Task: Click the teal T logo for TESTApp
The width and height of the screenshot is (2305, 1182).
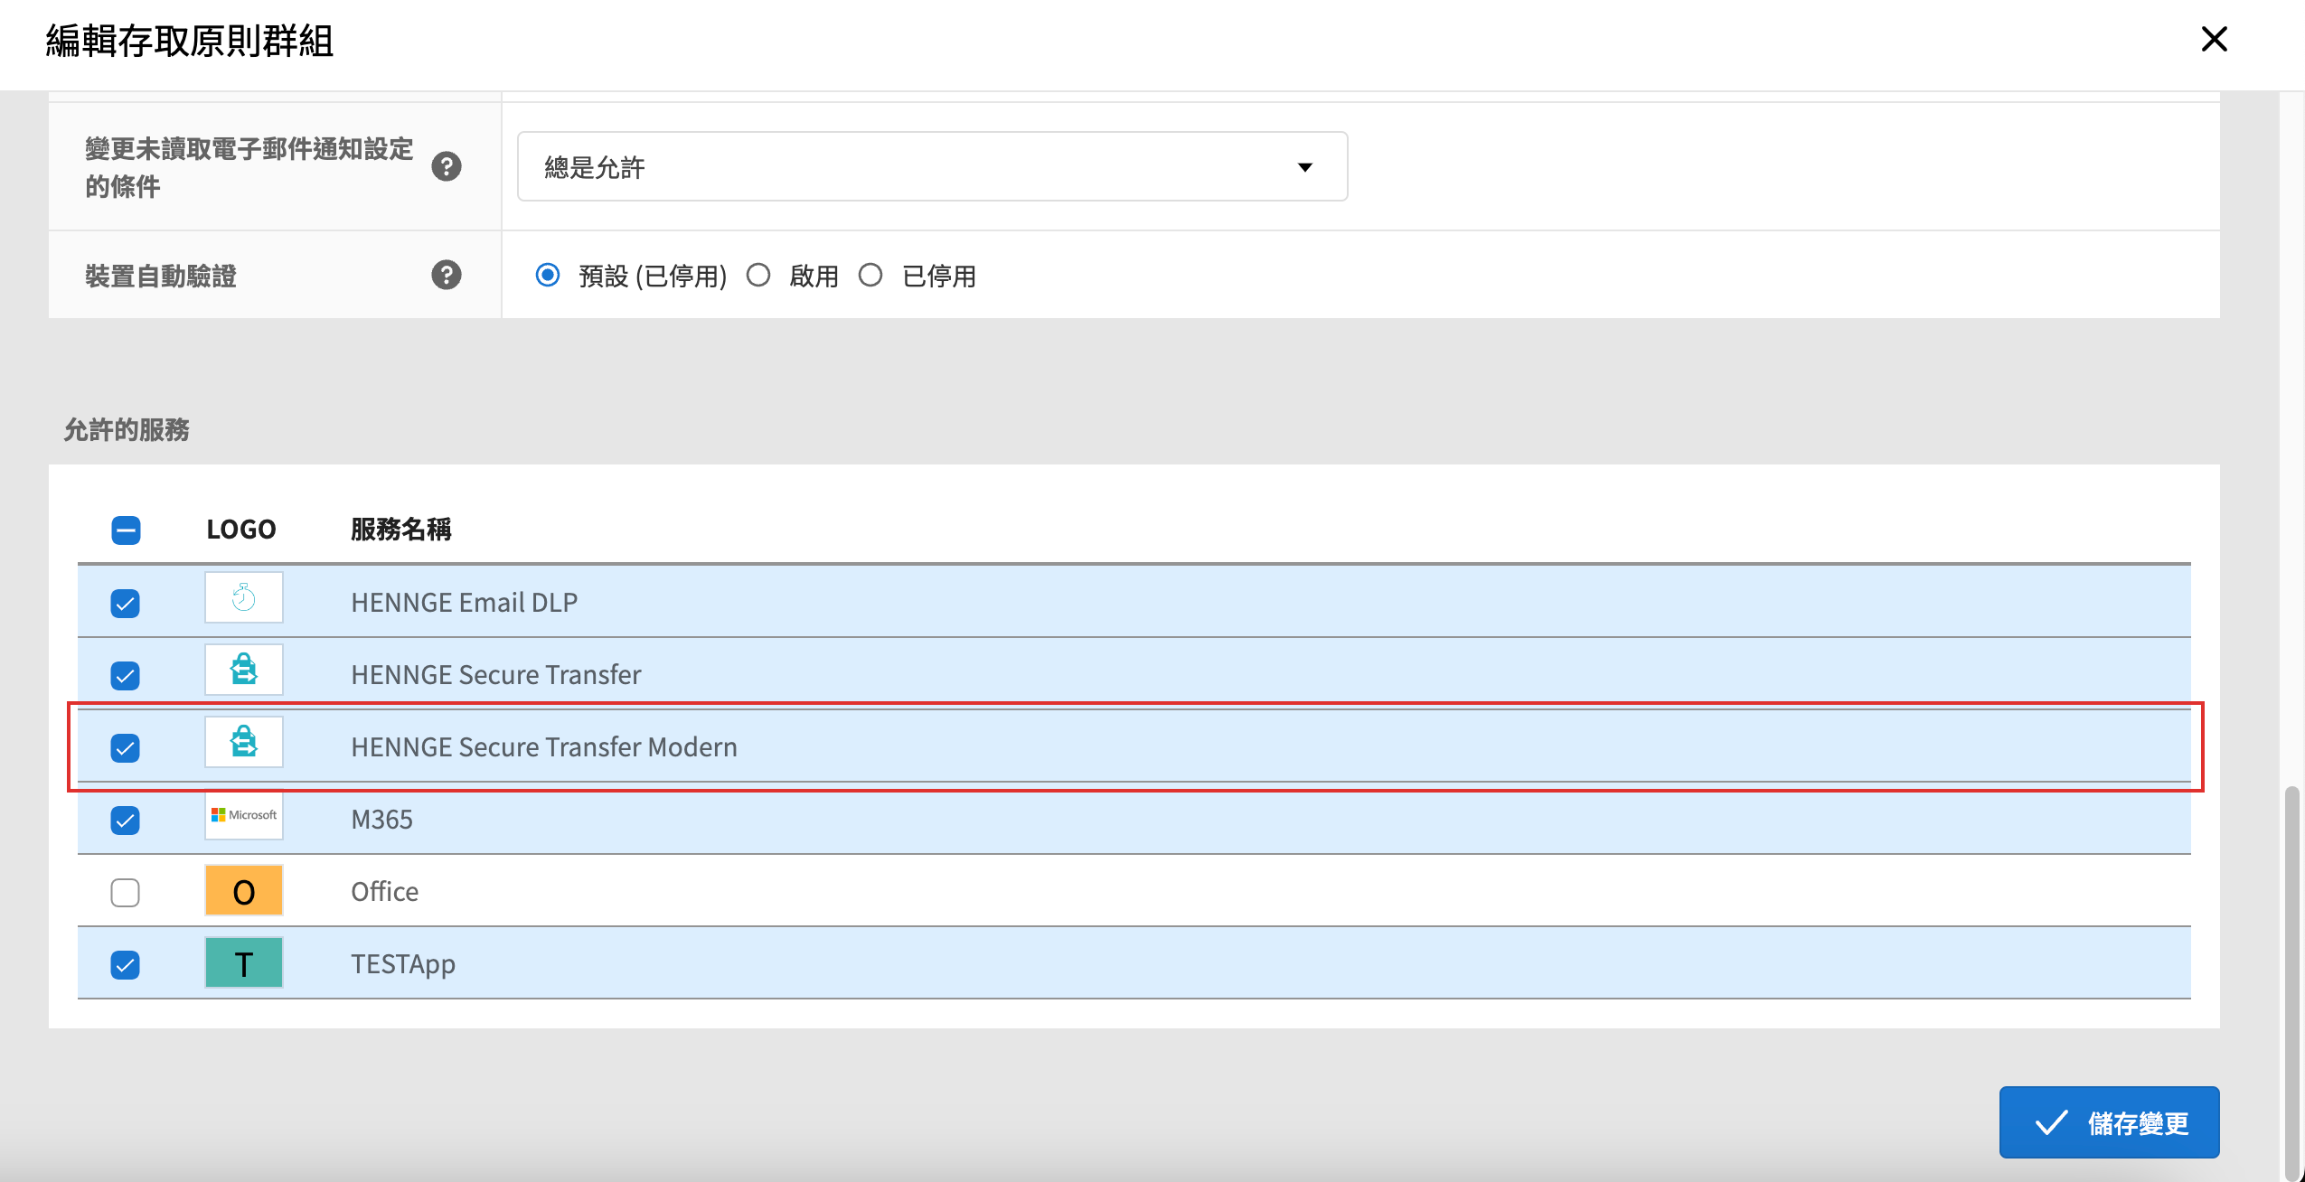Action: tap(244, 962)
